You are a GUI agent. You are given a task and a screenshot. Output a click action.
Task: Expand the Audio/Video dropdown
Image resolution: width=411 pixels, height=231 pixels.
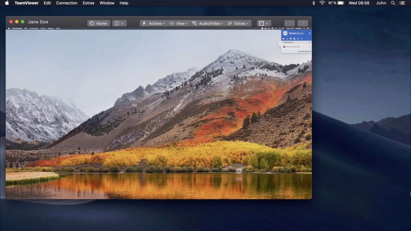tap(207, 23)
